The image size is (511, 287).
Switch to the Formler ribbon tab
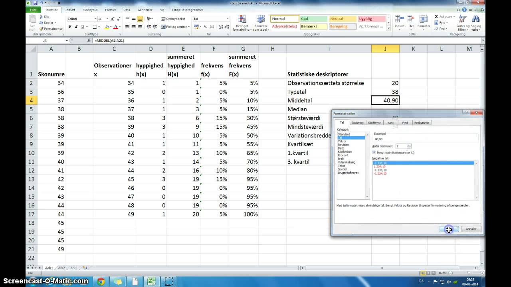pos(111,10)
